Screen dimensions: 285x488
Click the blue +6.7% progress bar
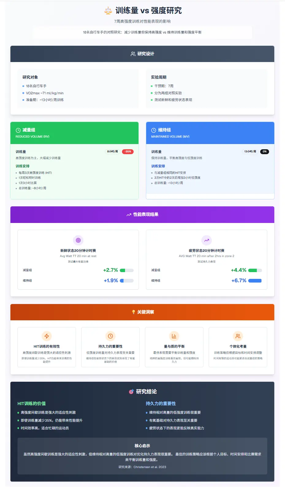point(255,281)
